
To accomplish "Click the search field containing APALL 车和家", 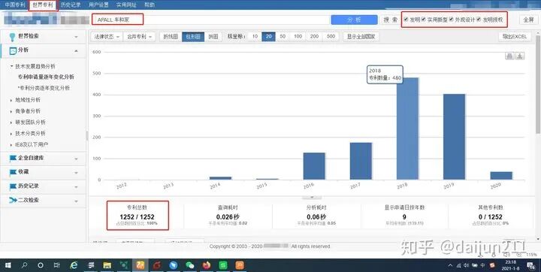I will point(211,20).
